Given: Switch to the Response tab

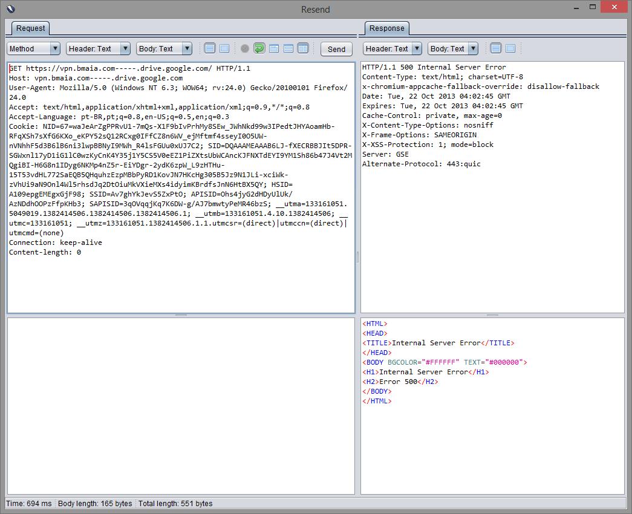Looking at the screenshot, I should tap(386, 28).
